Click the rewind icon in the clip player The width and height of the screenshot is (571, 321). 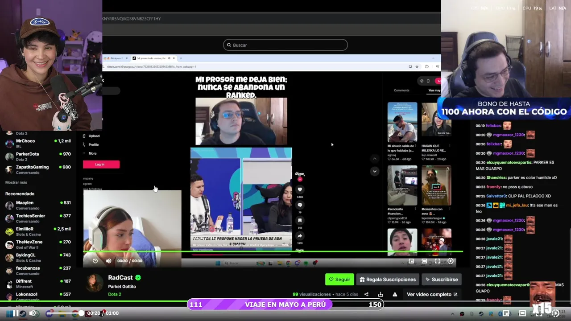coord(95,261)
